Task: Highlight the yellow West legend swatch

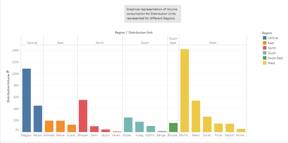Action: [265, 63]
